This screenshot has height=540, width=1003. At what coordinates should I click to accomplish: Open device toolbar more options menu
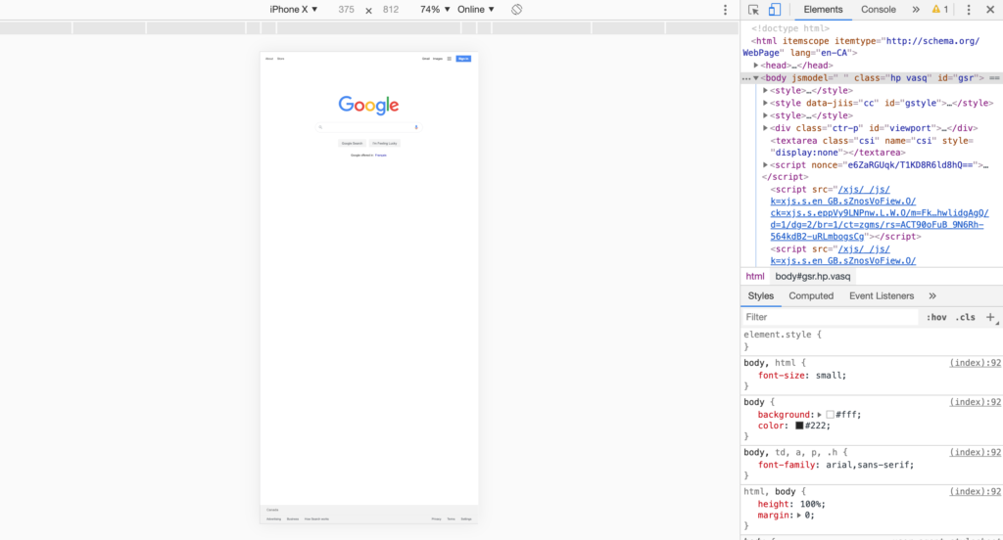[725, 10]
